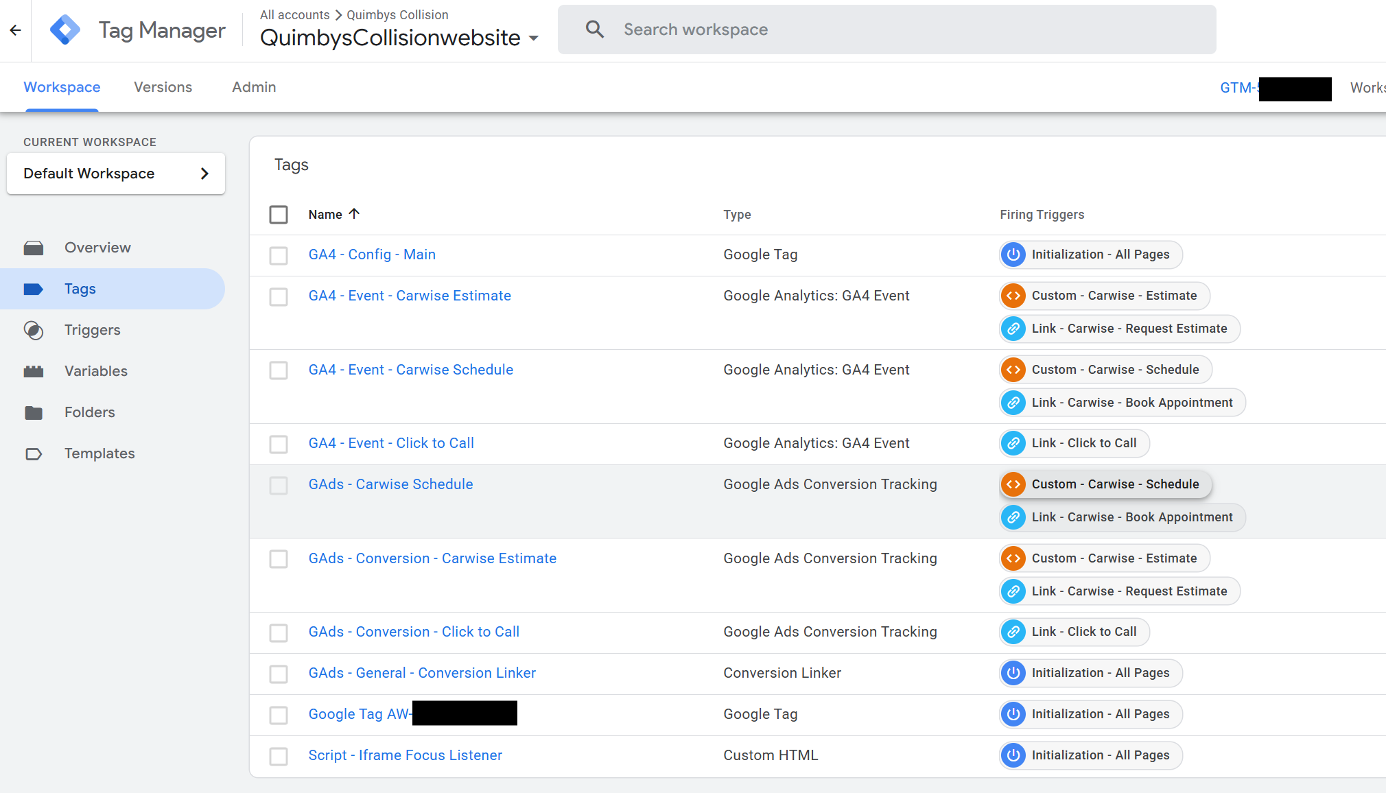Click Link - Carwise - Request Estimate trigger in GA4 Event row
This screenshot has height=793, width=1386.
coord(1120,329)
